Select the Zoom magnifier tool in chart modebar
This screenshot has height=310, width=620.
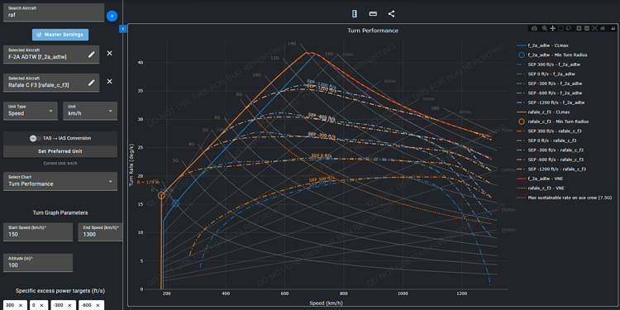click(x=545, y=28)
